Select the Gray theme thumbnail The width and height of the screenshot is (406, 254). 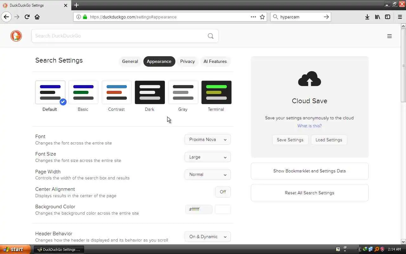click(183, 92)
